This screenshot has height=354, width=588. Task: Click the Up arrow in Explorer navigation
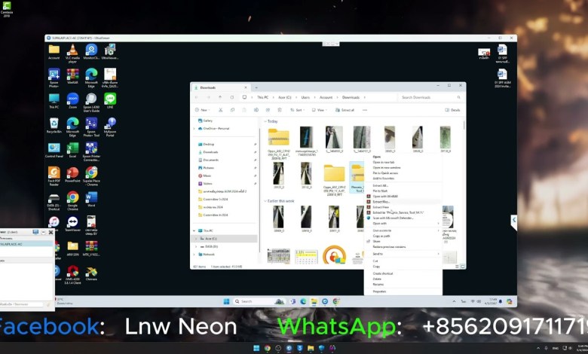pos(220,97)
